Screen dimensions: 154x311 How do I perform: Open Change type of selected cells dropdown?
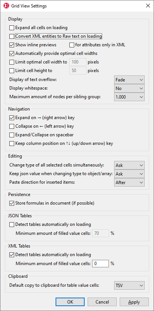pyautogui.click(x=129, y=165)
